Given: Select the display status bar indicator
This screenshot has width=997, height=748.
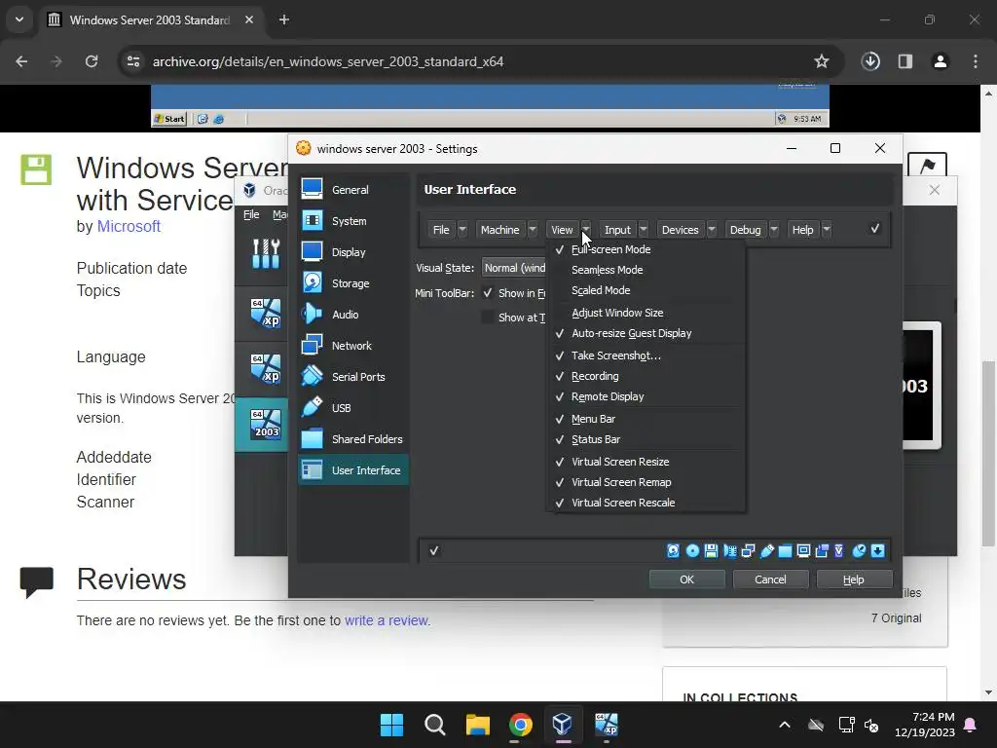Looking at the screenshot, I should (803, 551).
